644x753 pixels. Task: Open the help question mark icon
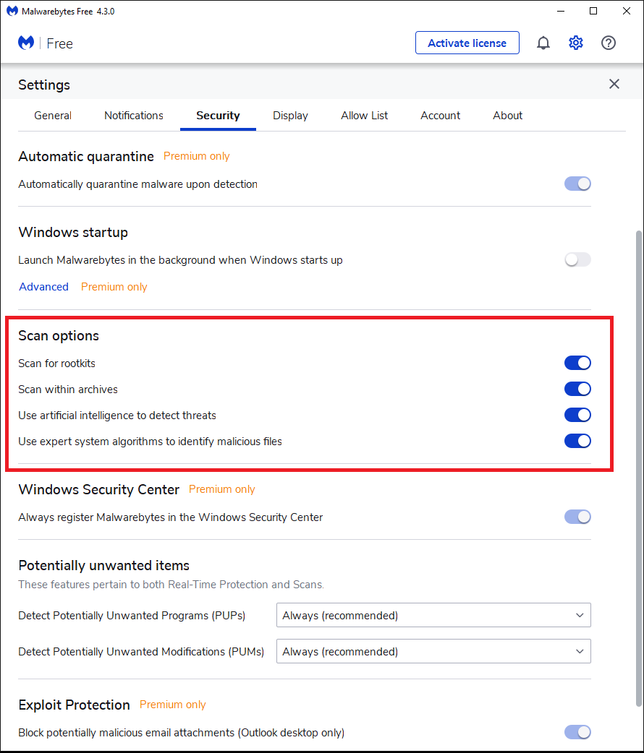tap(609, 43)
